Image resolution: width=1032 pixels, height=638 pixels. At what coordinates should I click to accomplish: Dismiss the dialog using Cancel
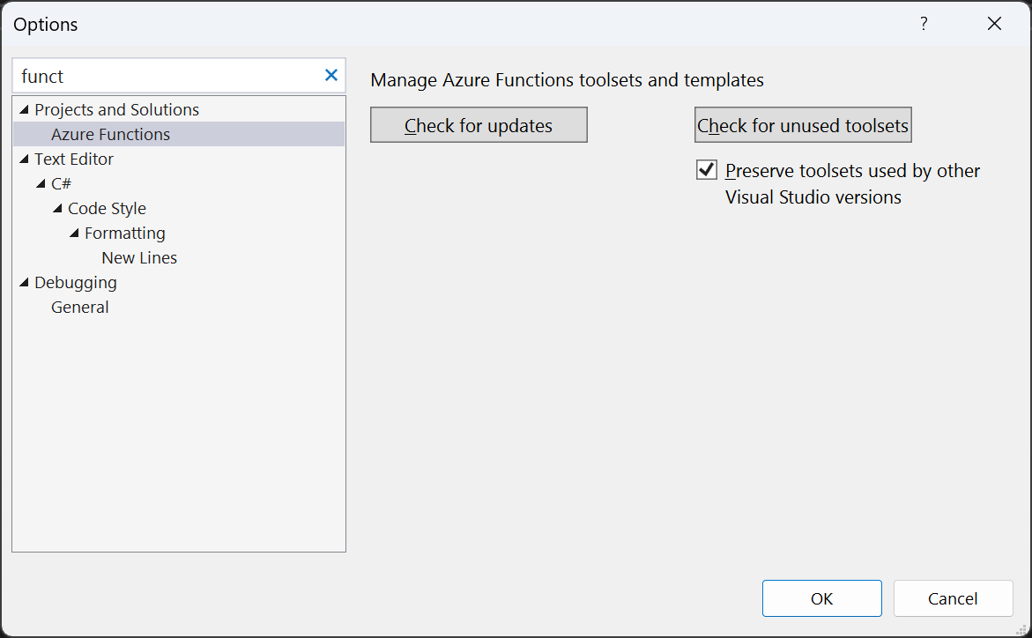(x=953, y=597)
